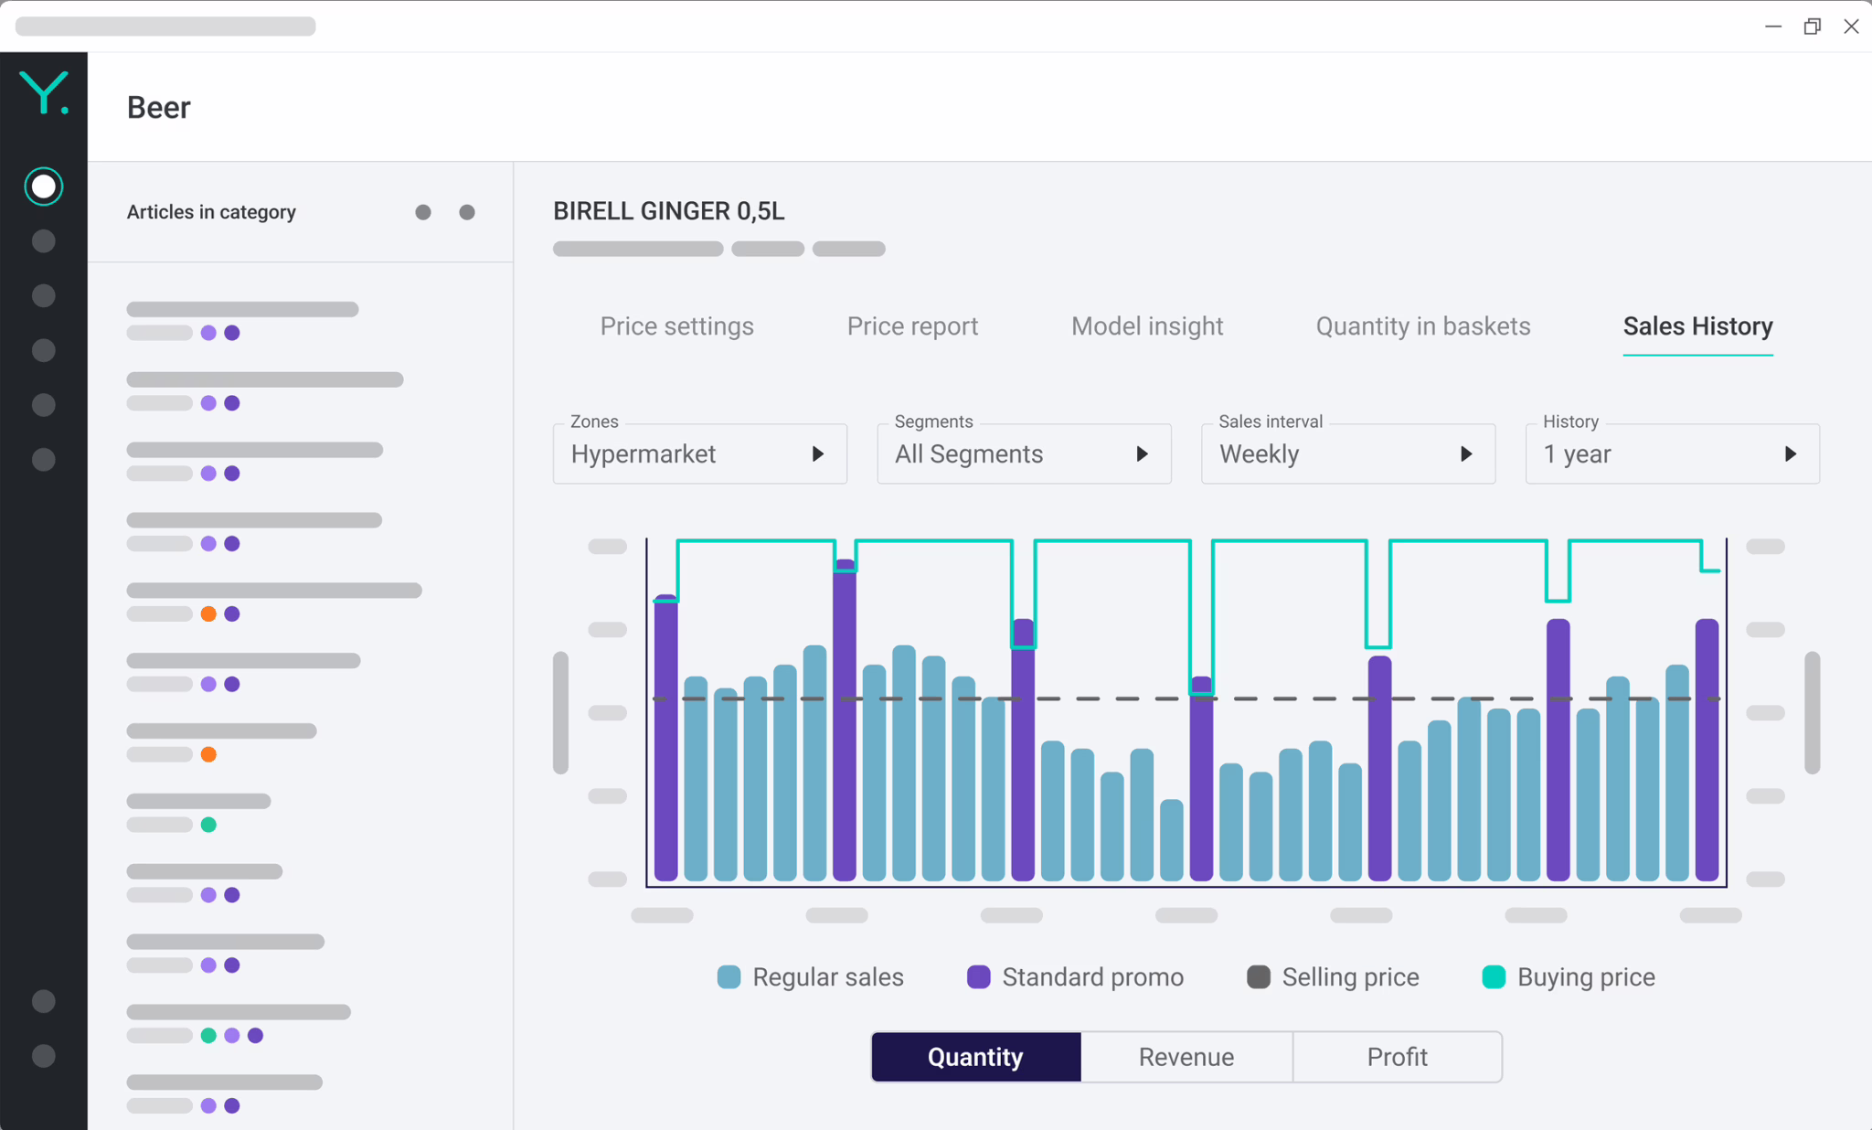Select the Profit view button
The image size is (1872, 1130).
(x=1397, y=1056)
